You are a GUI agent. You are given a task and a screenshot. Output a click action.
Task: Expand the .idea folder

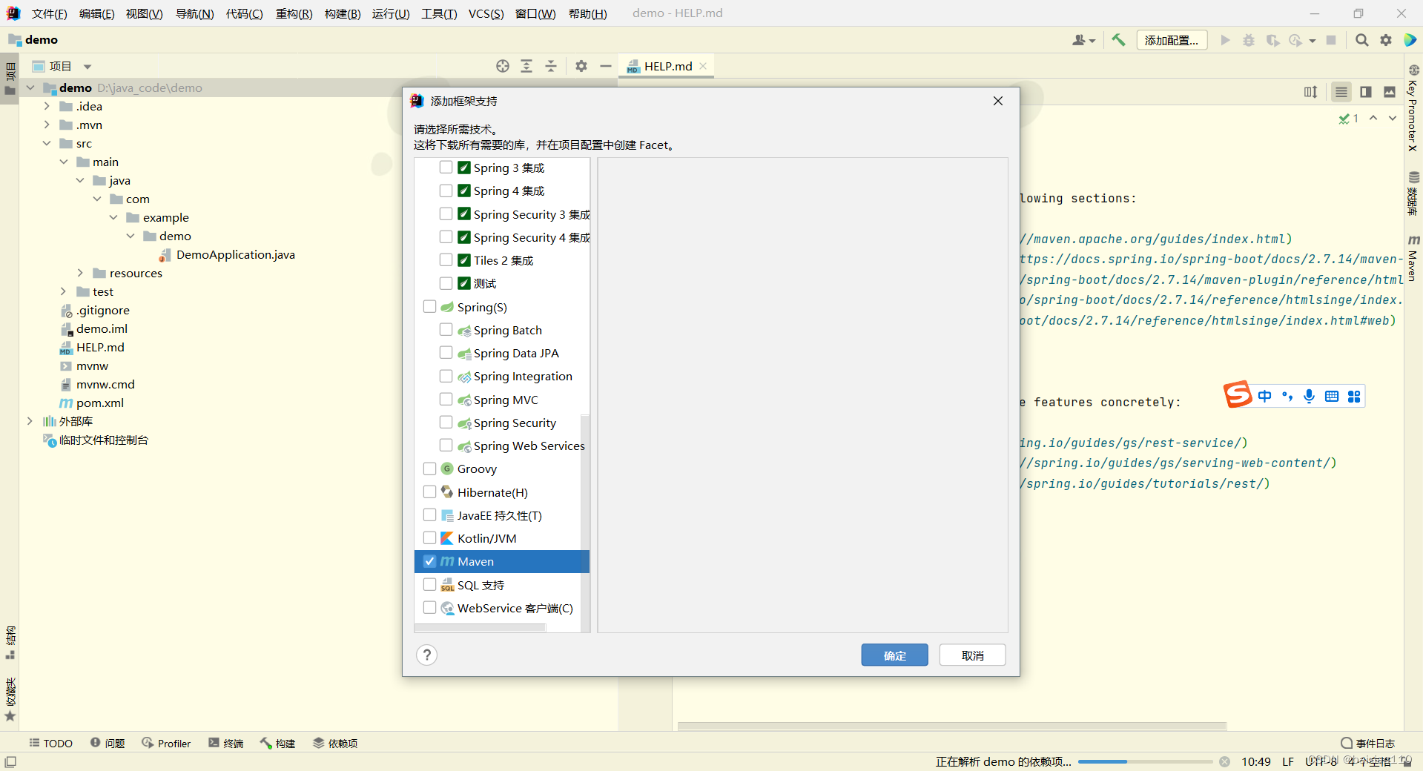(47, 106)
